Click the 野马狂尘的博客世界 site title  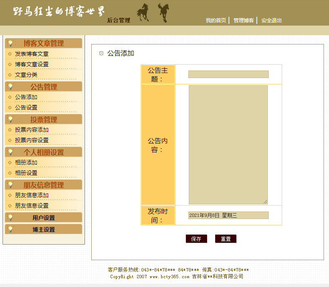(59, 11)
